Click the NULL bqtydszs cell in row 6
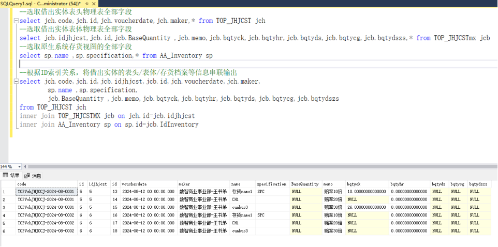Image resolution: width=498 pixels, height=247 pixels. tap(479, 231)
